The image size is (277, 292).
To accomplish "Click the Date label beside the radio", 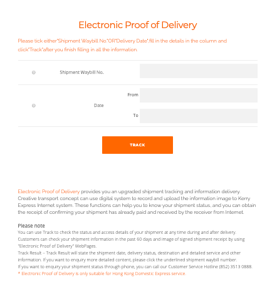I will click(x=99, y=106).
